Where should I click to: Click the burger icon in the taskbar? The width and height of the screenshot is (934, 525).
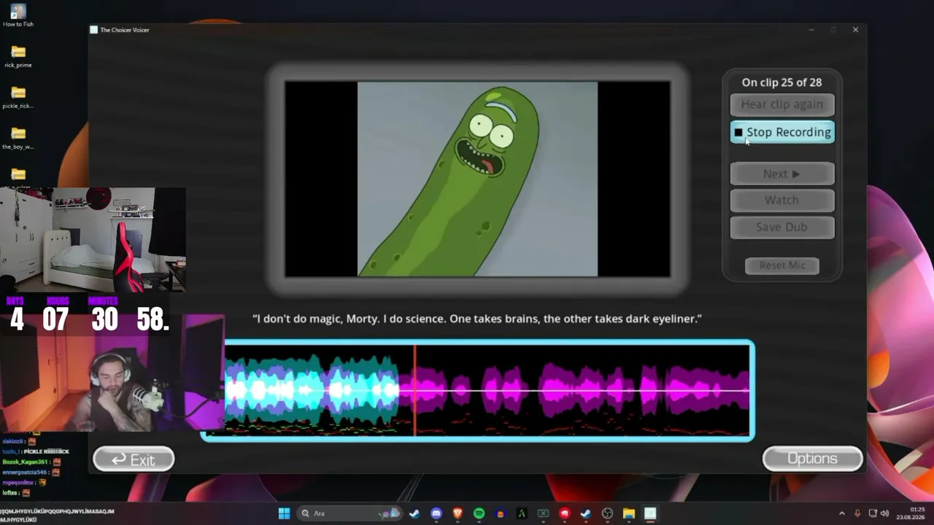500,513
